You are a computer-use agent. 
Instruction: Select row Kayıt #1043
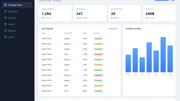pos(80,38)
